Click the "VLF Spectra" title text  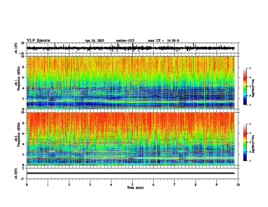38,41
